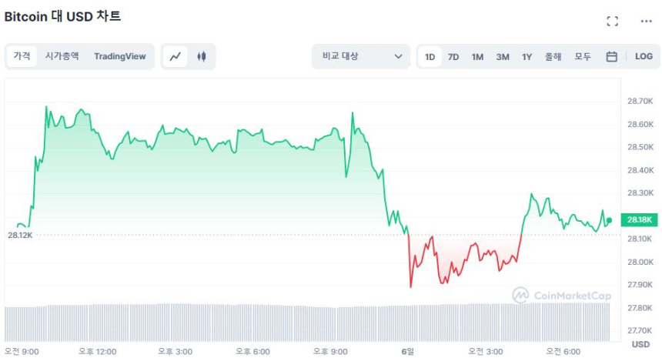Select the 1M time range
662x358 pixels.
tap(477, 56)
